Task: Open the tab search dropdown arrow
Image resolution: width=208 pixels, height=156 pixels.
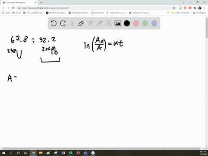Action: 183,2
